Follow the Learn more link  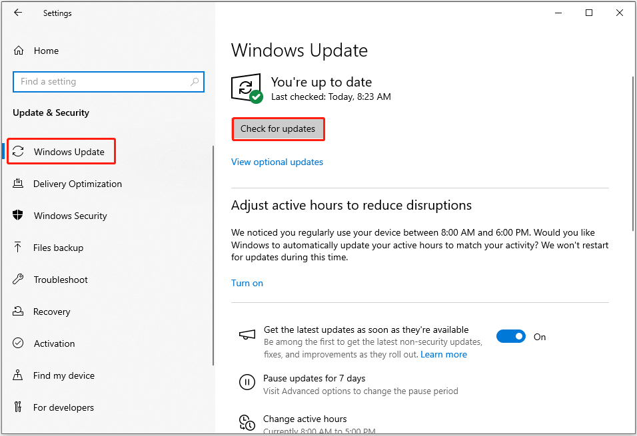click(x=444, y=354)
